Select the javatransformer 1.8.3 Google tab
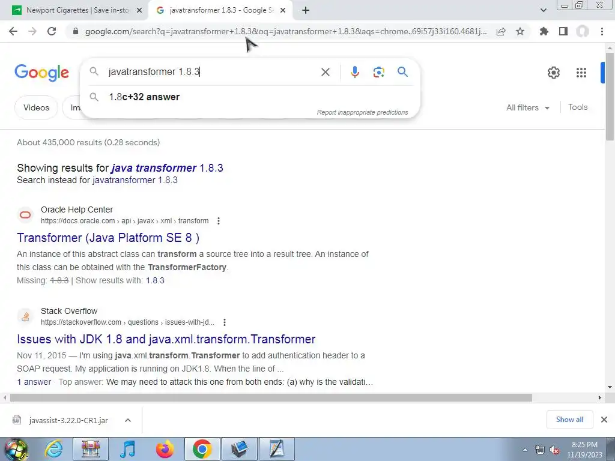615x461 pixels. 221,10
